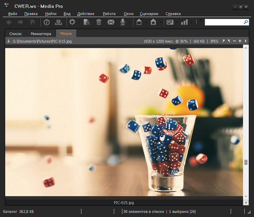Expand the star house icon dropdown arrow
Image resolution: width=254 pixels, height=217 pixels.
(160, 22)
